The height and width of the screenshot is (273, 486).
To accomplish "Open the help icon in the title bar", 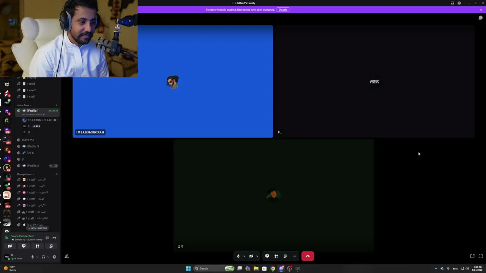I will [459, 3].
